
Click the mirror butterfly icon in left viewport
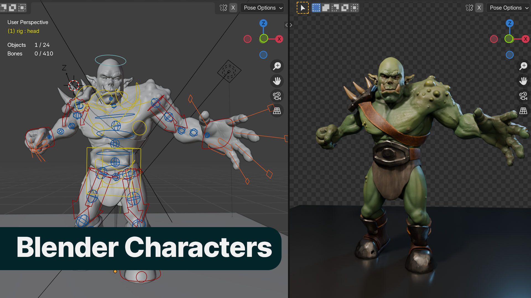223,8
